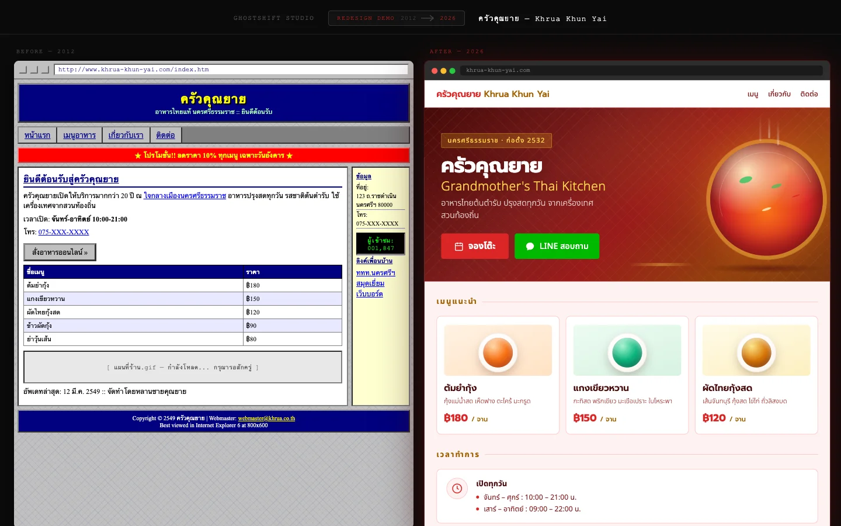Select ติดต่อ in the new site navigation
Screen dimensions: 841x526
pyautogui.click(x=809, y=94)
